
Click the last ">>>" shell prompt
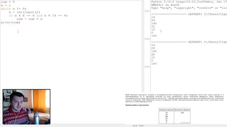pyautogui.click(x=147, y=67)
